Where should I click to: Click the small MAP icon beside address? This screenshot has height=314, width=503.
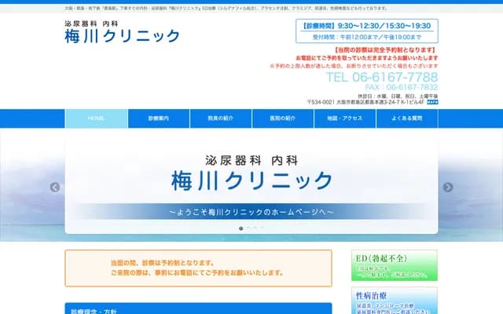point(432,101)
